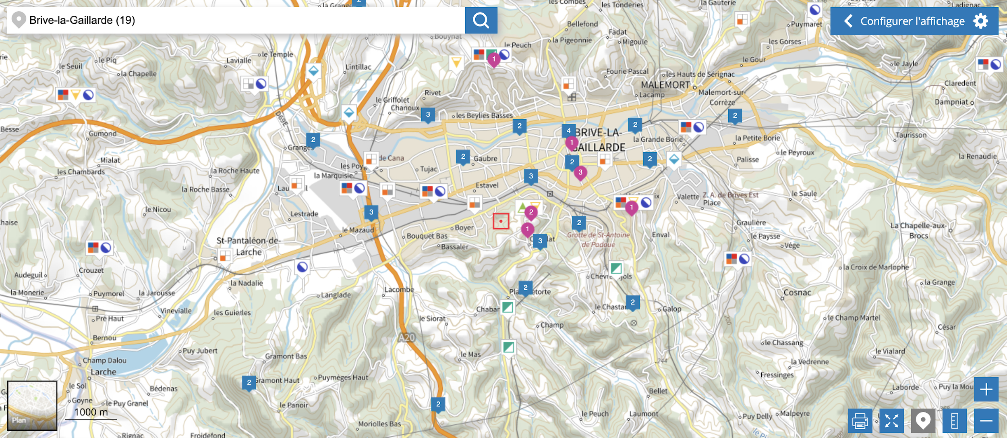Screen dimensions: 1007x438
Task: Select the yellow triangle marker near Bouynat
Action: click(456, 62)
